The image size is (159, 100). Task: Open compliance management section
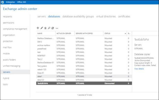tap(15, 29)
